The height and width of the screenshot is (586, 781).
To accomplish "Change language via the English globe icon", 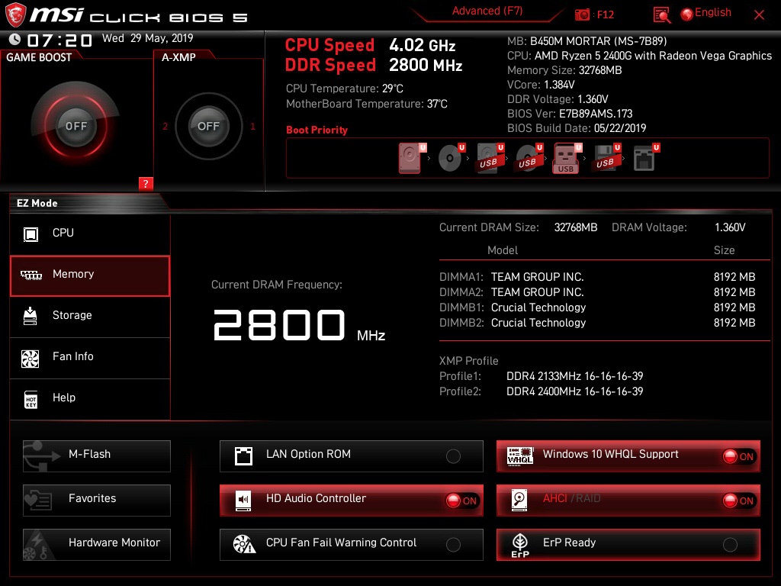I will tap(687, 14).
